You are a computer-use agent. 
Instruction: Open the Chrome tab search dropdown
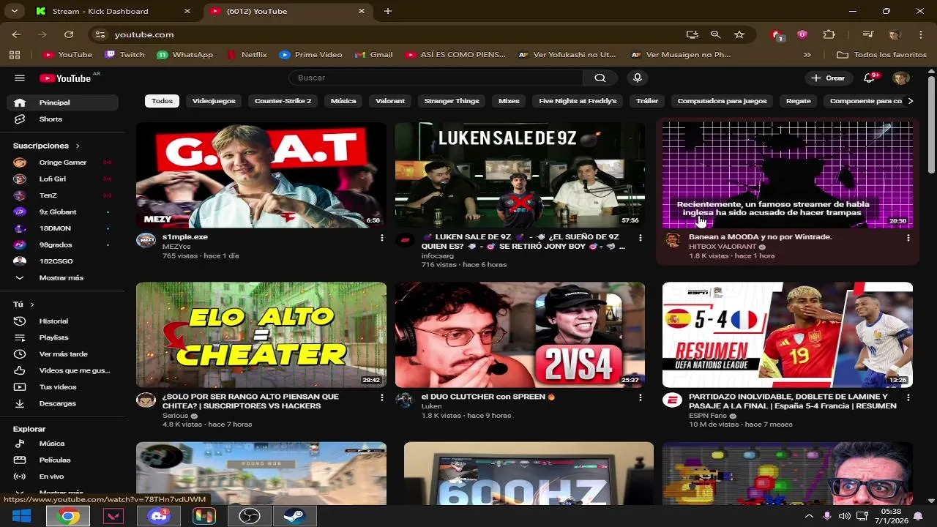click(x=16, y=11)
